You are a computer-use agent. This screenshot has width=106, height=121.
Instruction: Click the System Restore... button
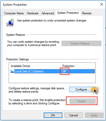[x=81, y=43]
